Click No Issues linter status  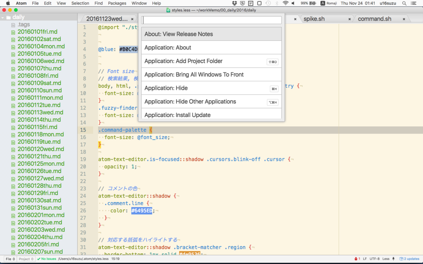pos(47,259)
